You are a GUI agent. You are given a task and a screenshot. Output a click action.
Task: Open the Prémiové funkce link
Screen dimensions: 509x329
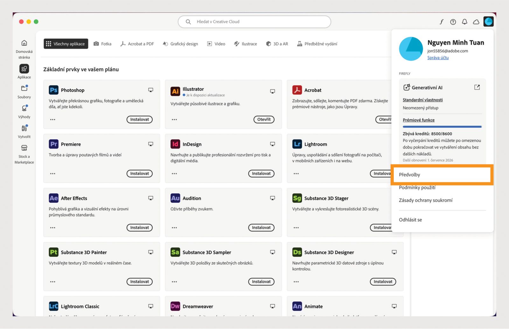[419, 120]
